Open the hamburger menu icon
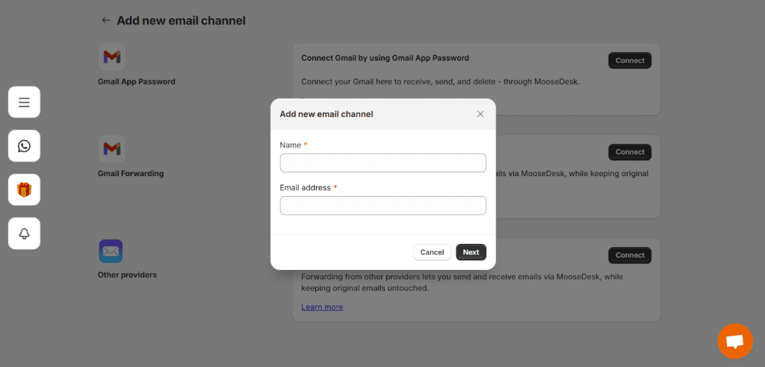765x367 pixels. pyautogui.click(x=24, y=102)
